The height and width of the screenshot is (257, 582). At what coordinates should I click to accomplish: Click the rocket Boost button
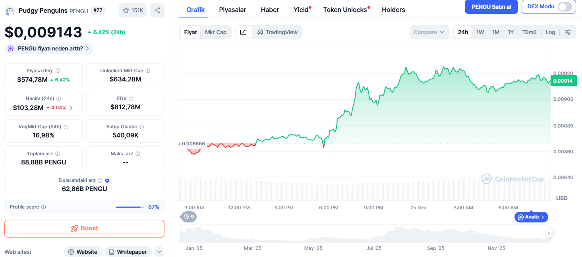tap(84, 228)
